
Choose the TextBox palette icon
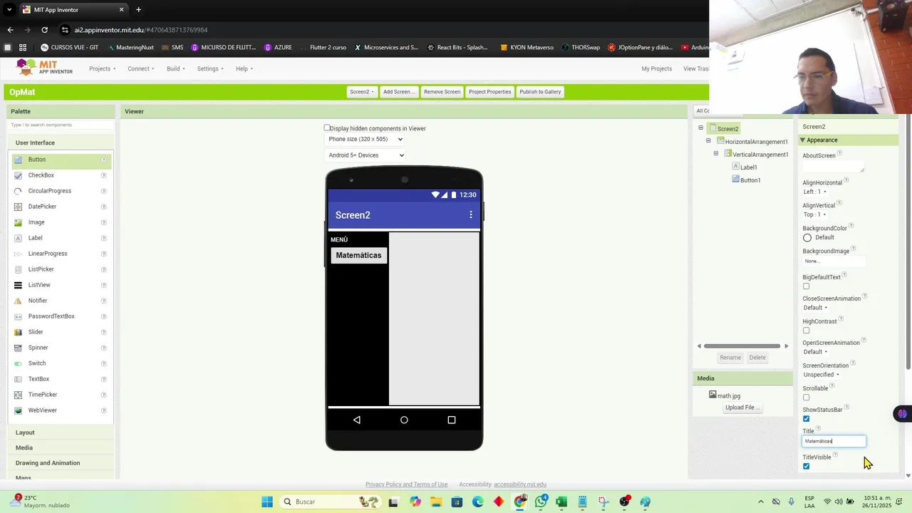[x=19, y=379]
